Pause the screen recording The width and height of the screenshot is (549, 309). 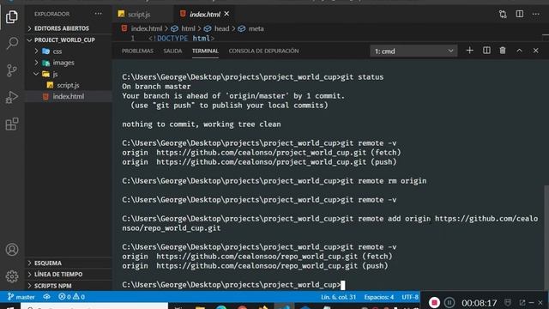(449, 302)
